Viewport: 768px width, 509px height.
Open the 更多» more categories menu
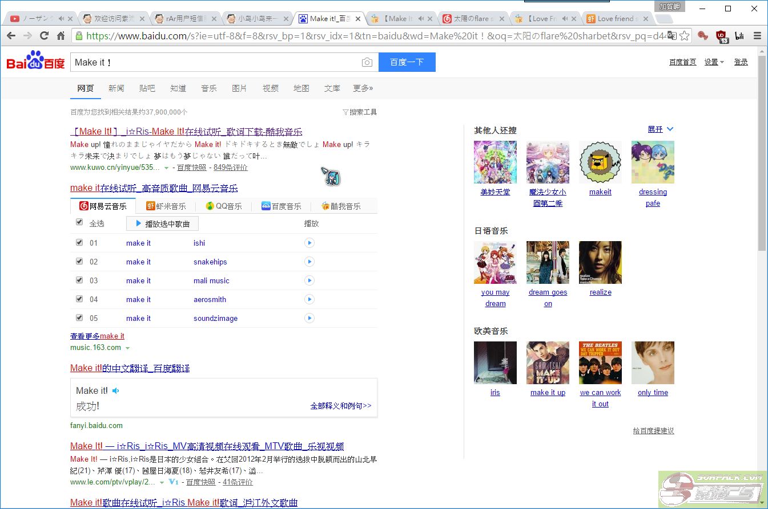[363, 88]
